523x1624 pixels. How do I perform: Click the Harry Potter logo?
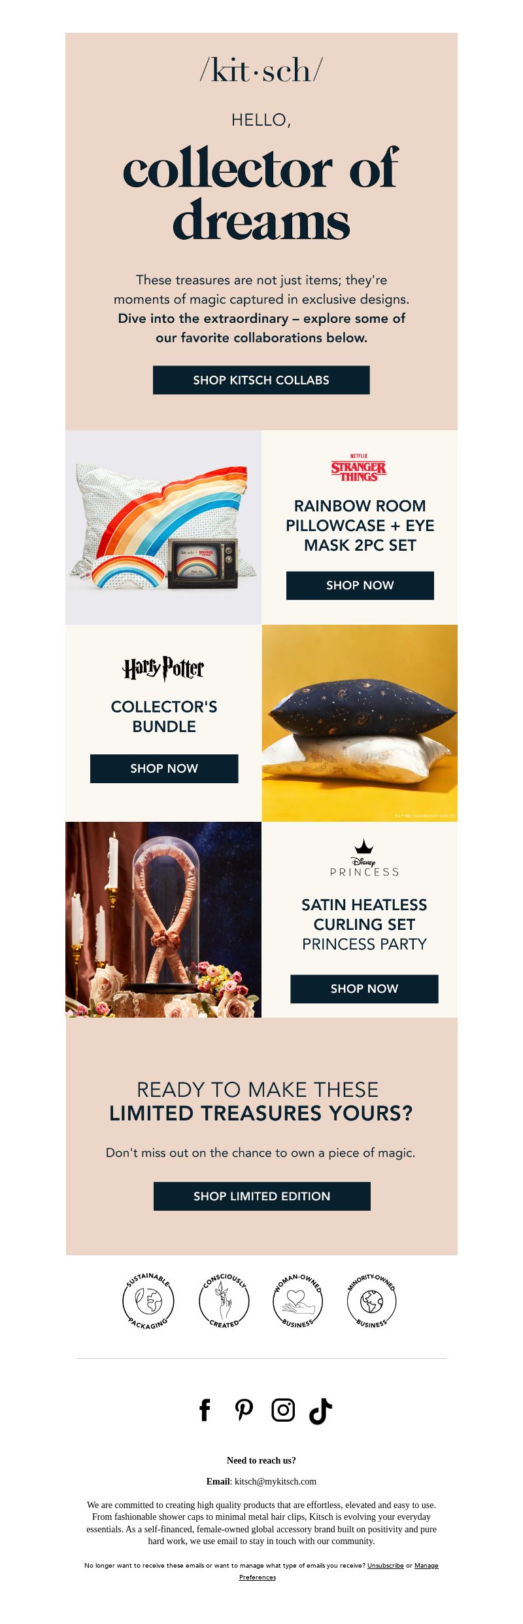[x=163, y=669]
